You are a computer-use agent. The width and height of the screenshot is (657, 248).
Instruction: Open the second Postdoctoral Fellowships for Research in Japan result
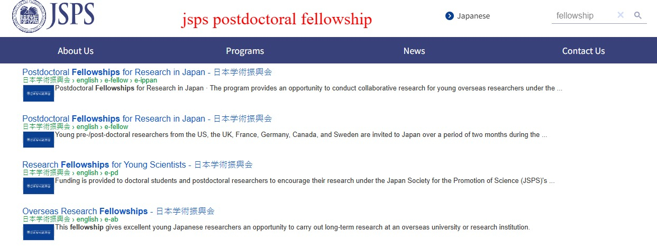tap(147, 118)
